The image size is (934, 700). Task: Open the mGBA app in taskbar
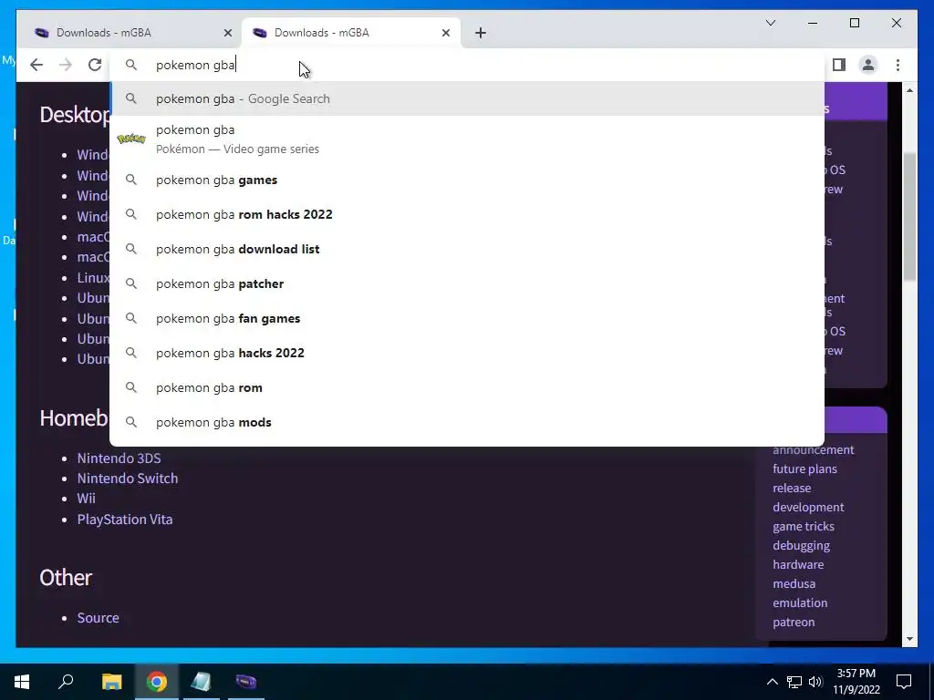click(x=246, y=682)
